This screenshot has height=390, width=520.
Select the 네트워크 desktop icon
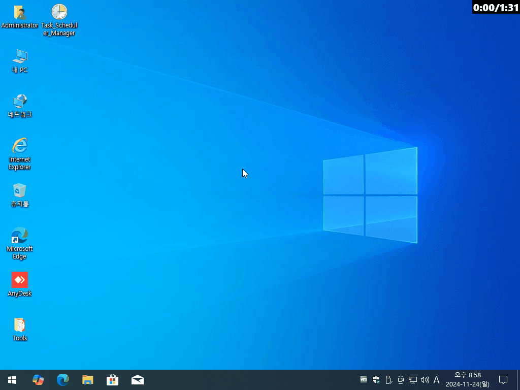pyautogui.click(x=20, y=106)
